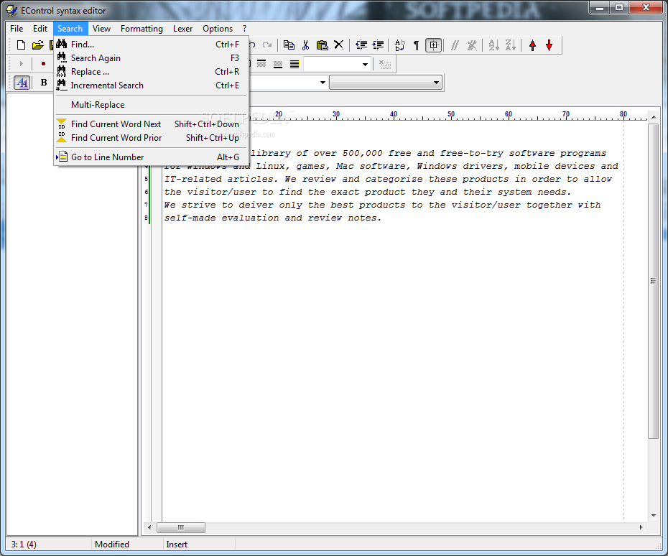Open the white combo box dropdown arrow
This screenshot has height=556, width=668.
(323, 83)
